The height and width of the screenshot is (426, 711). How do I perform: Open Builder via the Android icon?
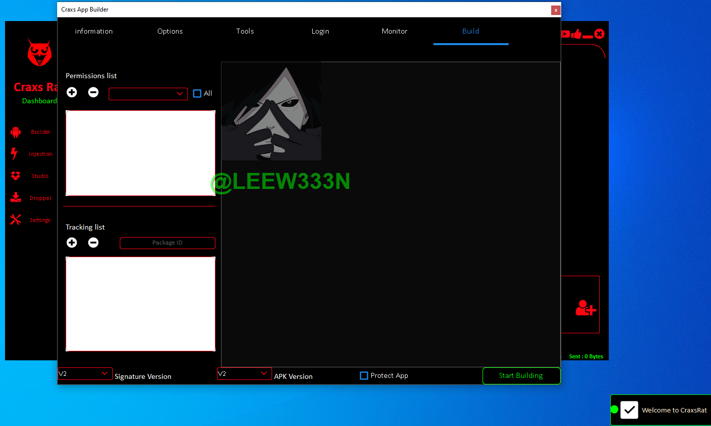[x=16, y=132]
